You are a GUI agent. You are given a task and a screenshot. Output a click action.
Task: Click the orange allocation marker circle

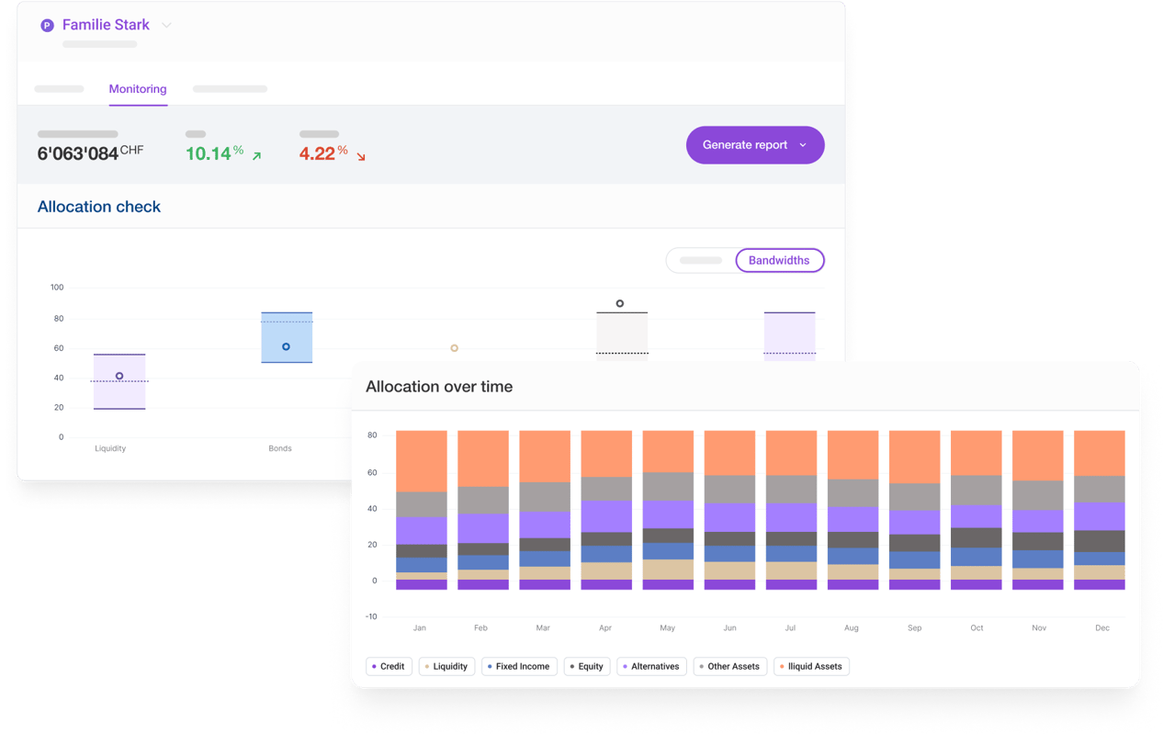click(454, 348)
